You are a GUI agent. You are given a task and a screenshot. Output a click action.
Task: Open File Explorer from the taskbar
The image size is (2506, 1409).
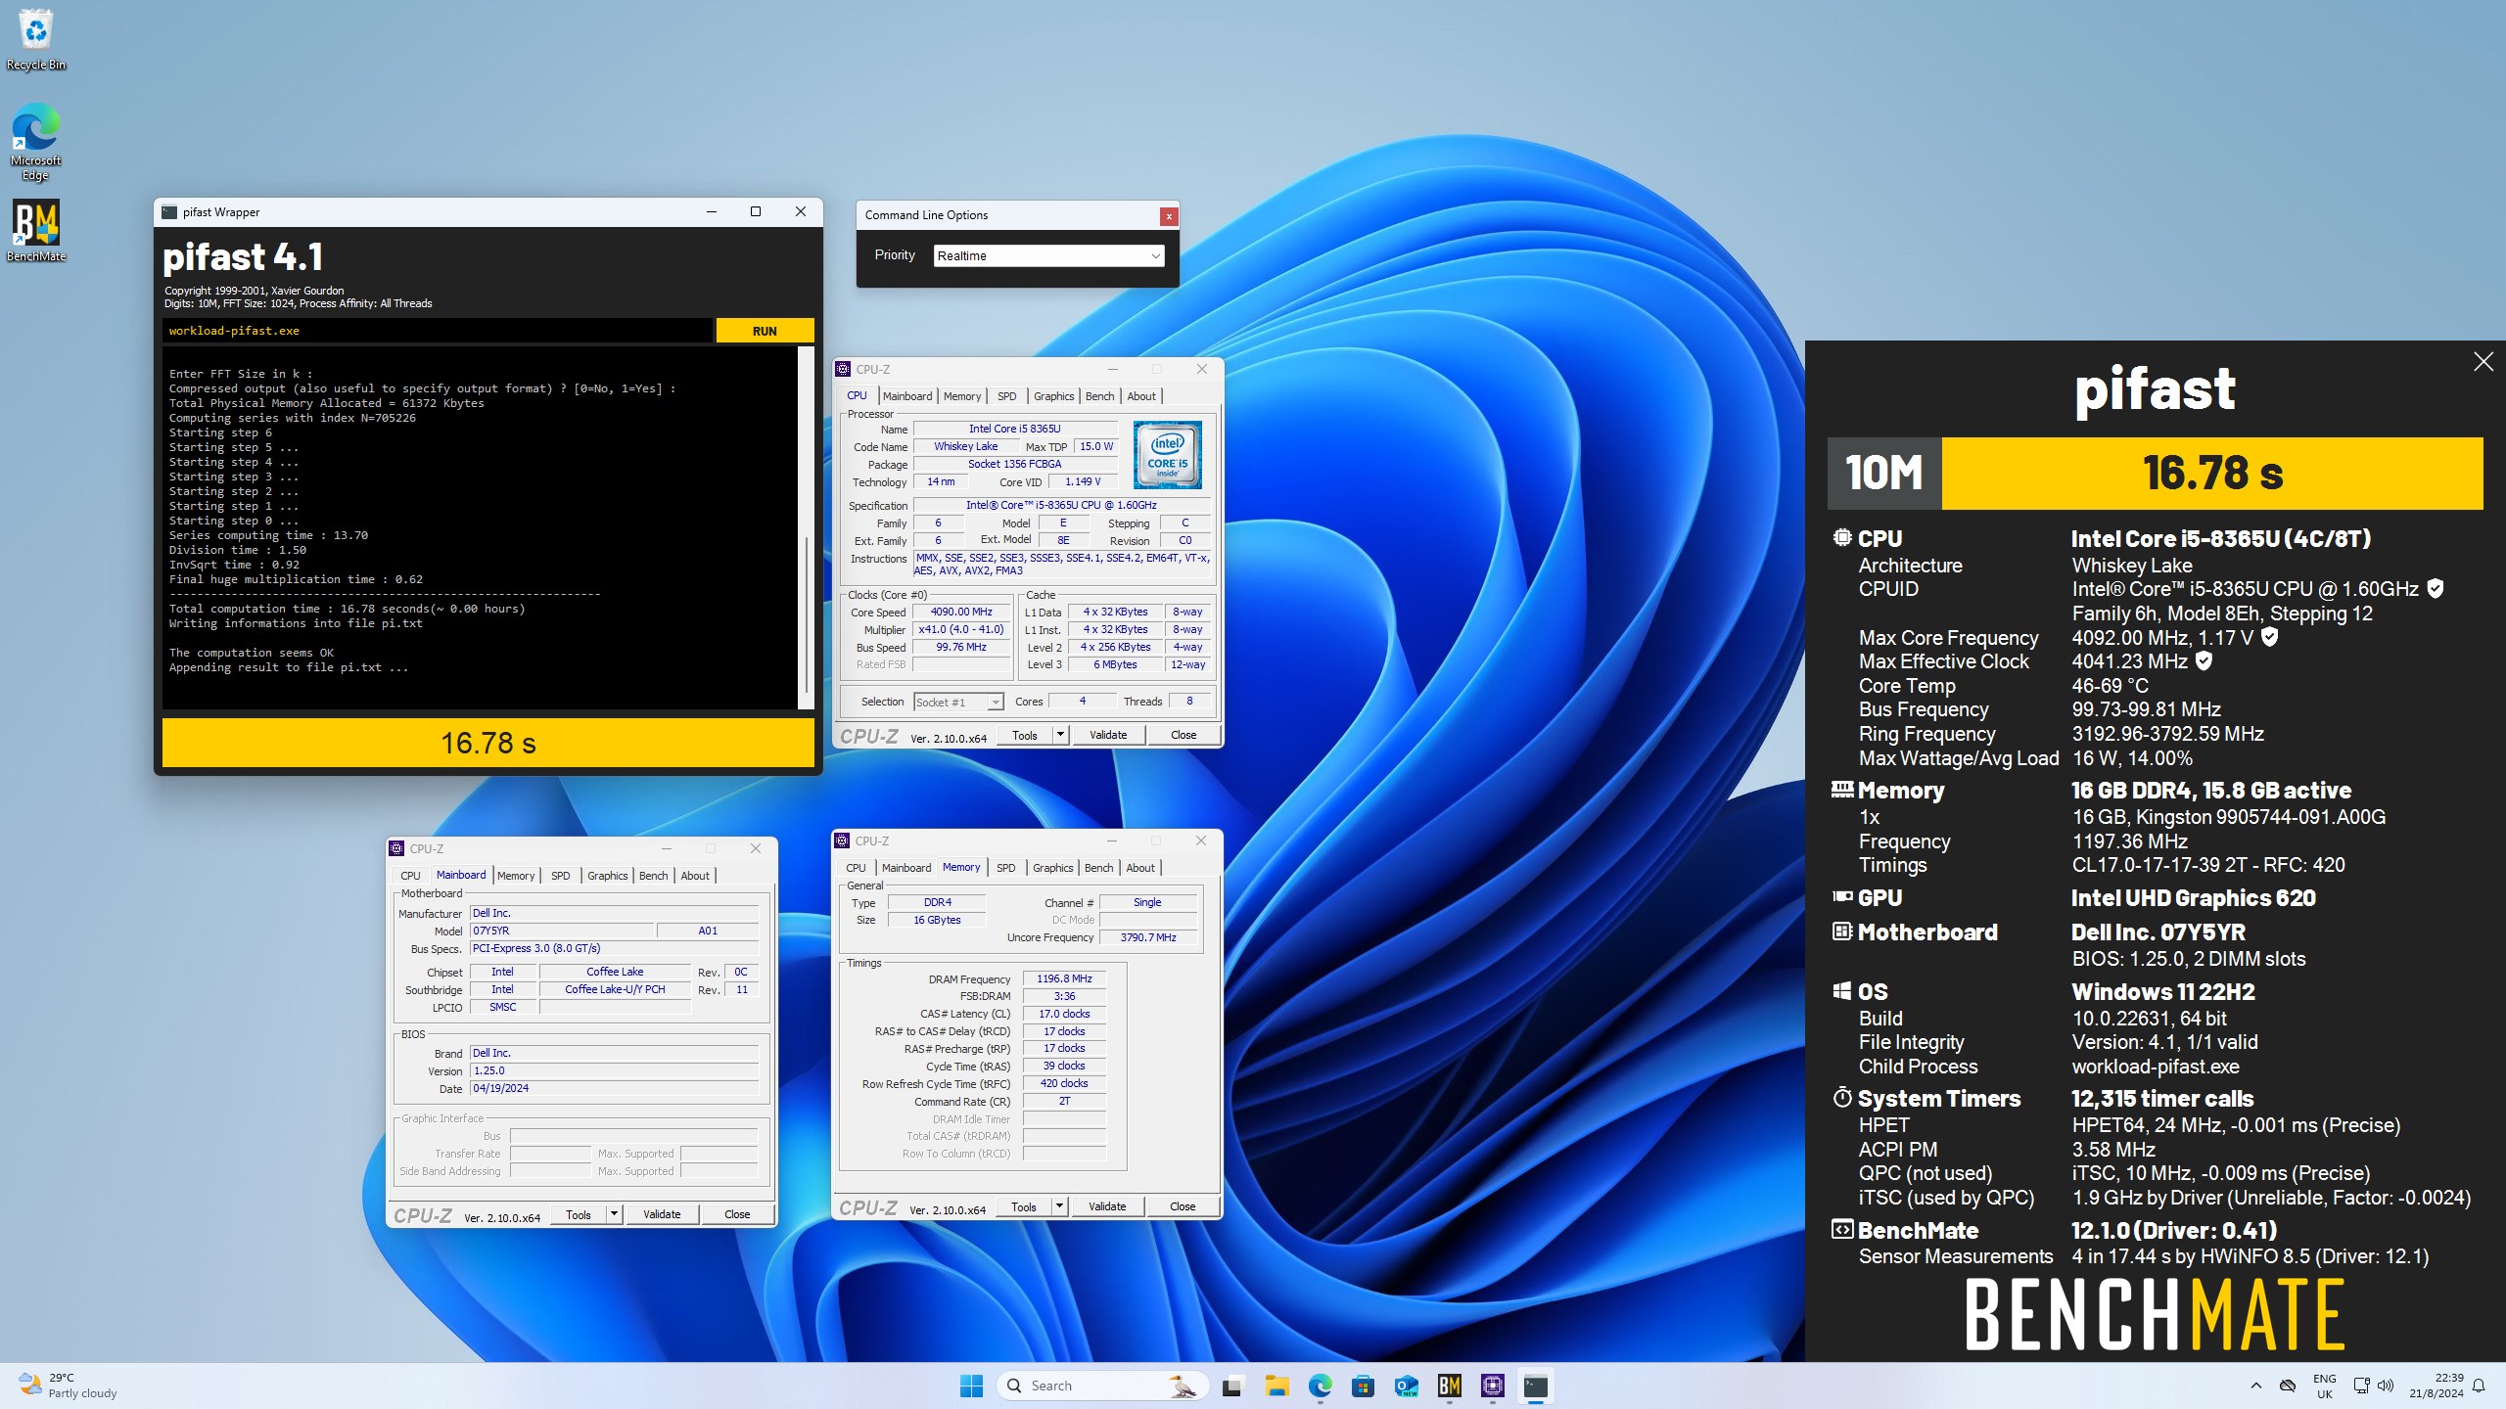tap(1276, 1386)
